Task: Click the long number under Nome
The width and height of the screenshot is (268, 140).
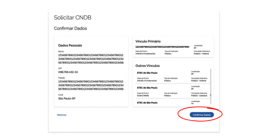Action: pyautogui.click(x=91, y=59)
